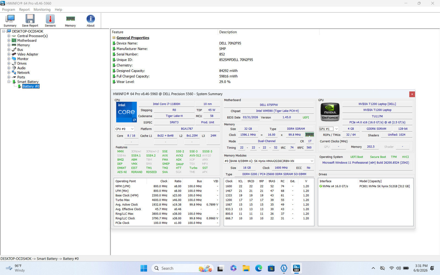Click the Intel Core i7 logo
This screenshot has width=440, height=275.
126,112
